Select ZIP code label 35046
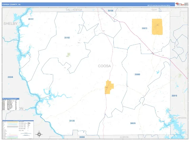Viewport: 190px width, 142px height. pyautogui.click(x=10, y=77)
